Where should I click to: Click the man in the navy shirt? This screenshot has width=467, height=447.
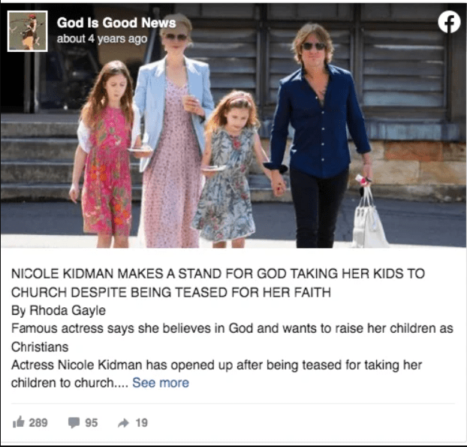click(x=318, y=135)
